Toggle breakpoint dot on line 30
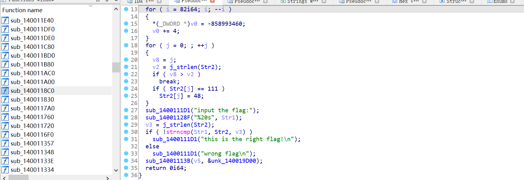 coord(126,132)
